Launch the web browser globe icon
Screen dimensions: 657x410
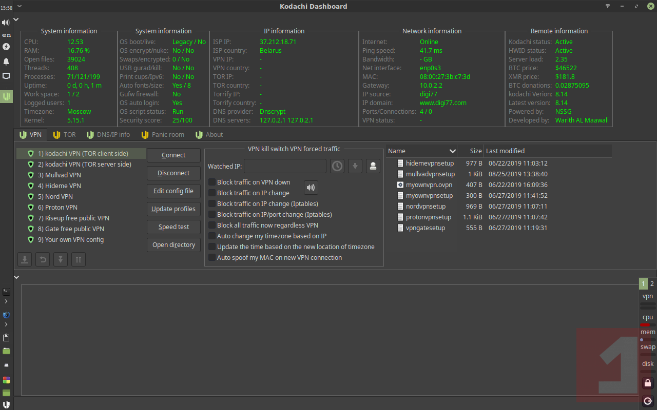[x=6, y=315]
